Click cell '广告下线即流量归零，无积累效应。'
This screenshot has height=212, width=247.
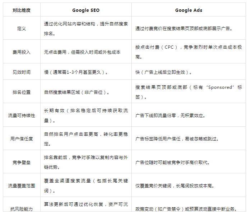pos(188,115)
